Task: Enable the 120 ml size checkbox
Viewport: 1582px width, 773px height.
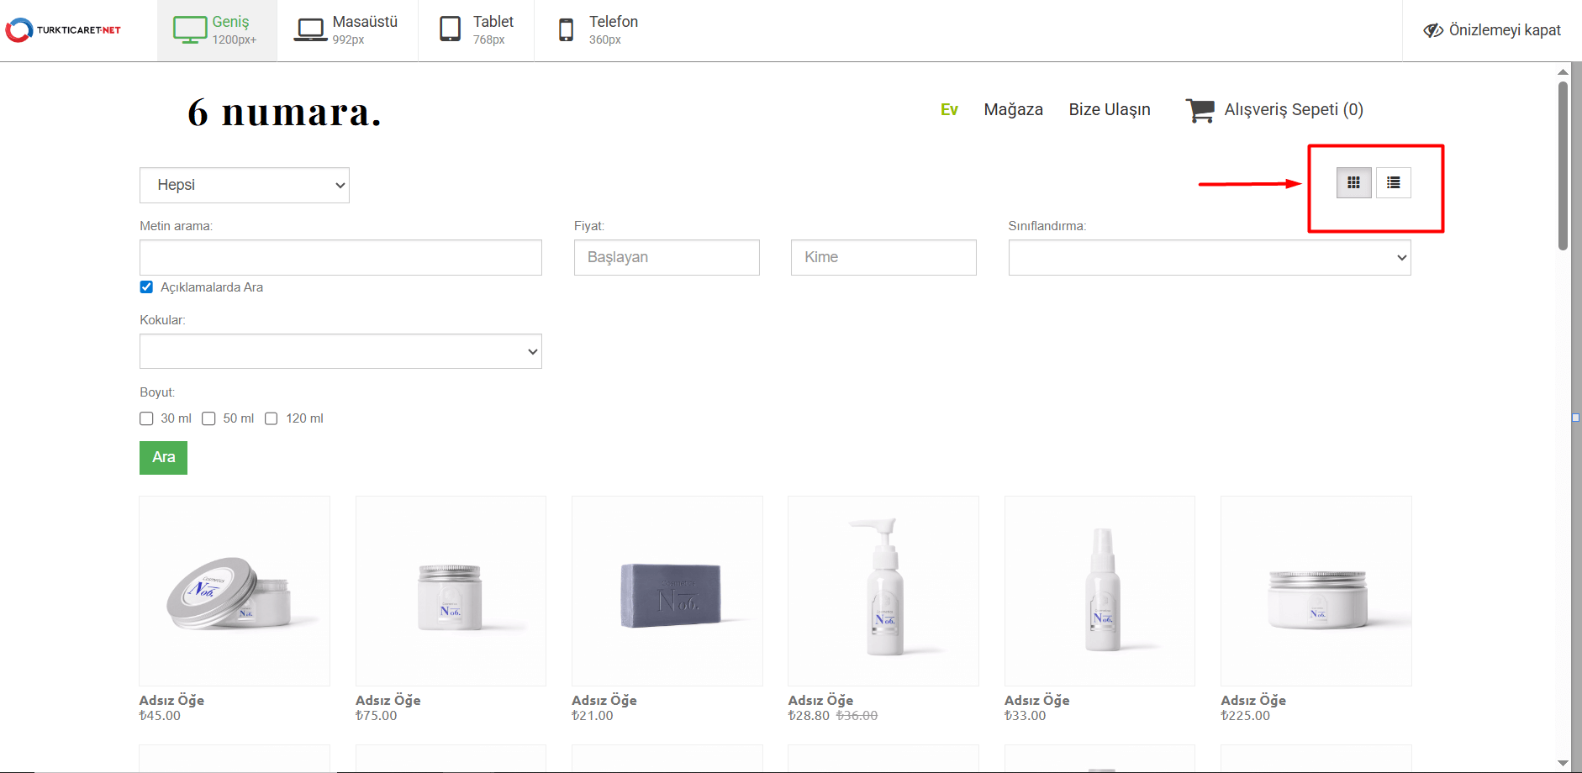Action: [272, 418]
